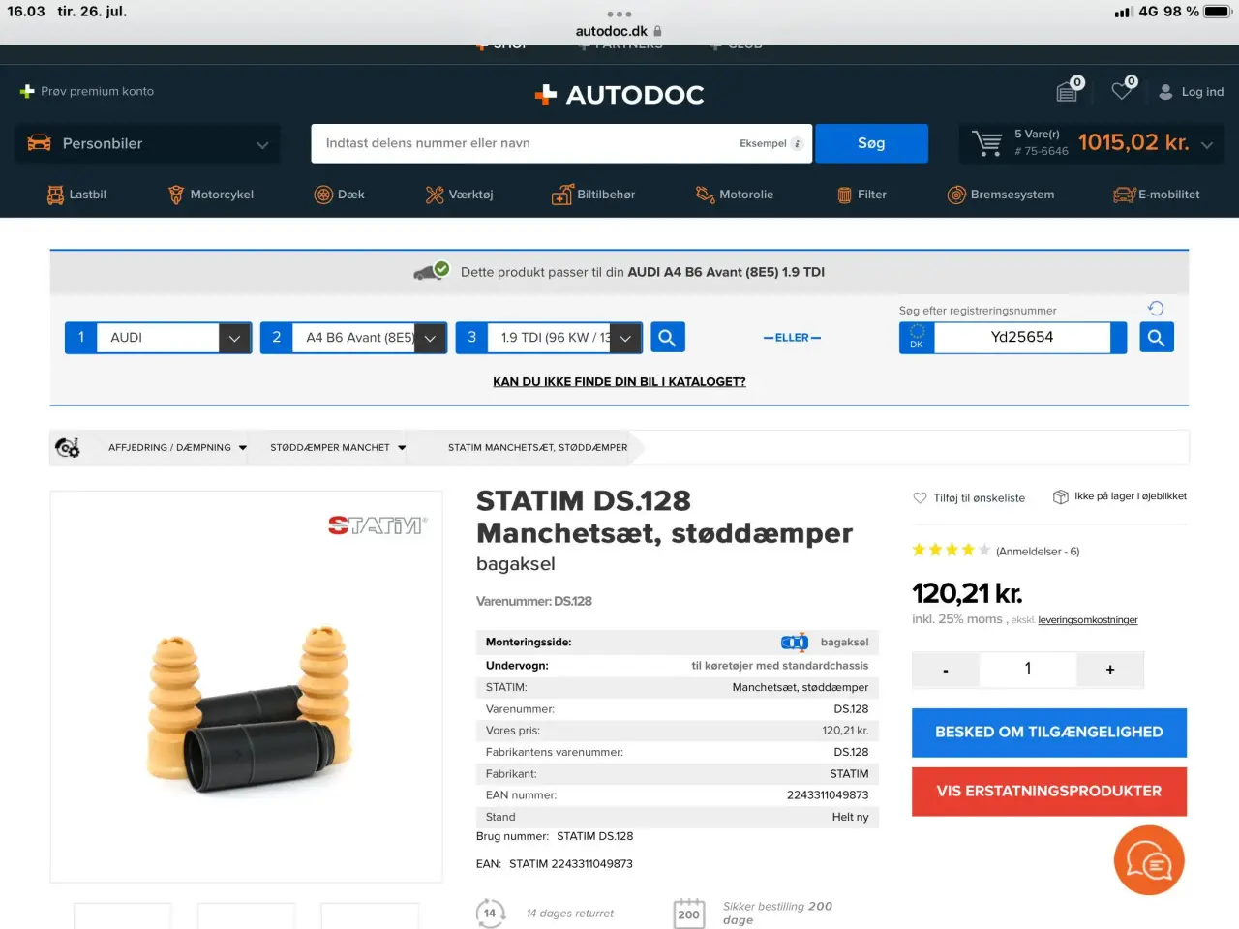
Task: Click the 14 dages returret icon
Action: click(x=490, y=914)
